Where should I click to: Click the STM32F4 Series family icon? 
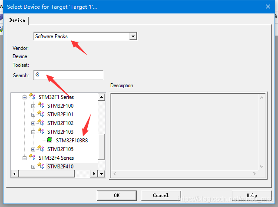tap(32, 157)
